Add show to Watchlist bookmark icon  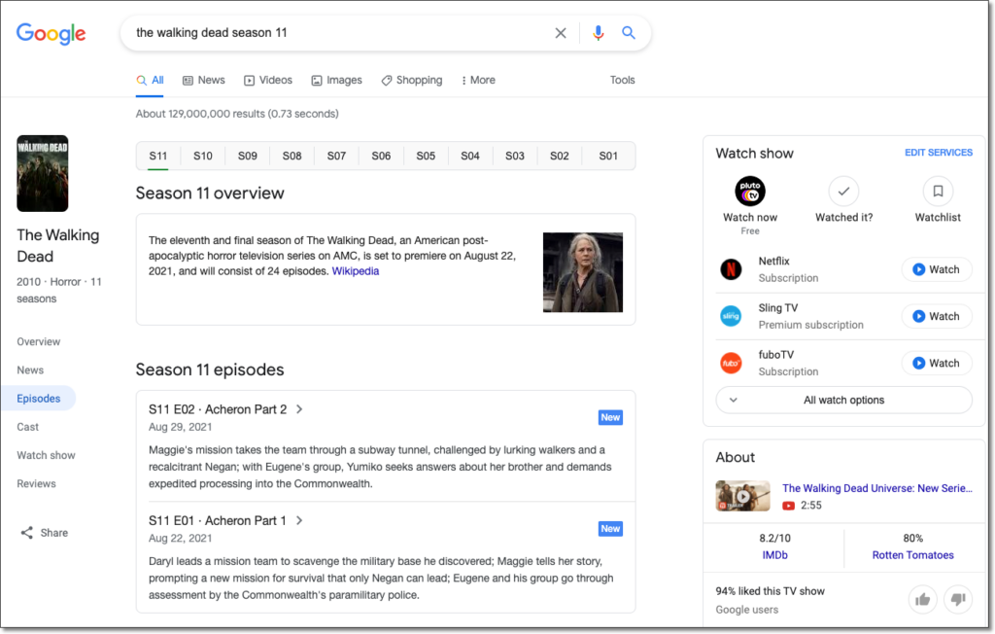pyautogui.click(x=938, y=192)
